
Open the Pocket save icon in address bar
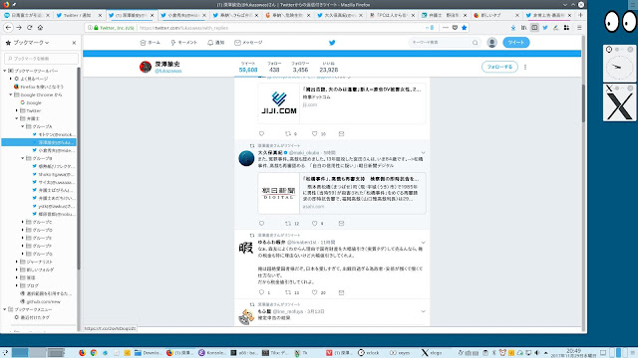click(x=455, y=28)
